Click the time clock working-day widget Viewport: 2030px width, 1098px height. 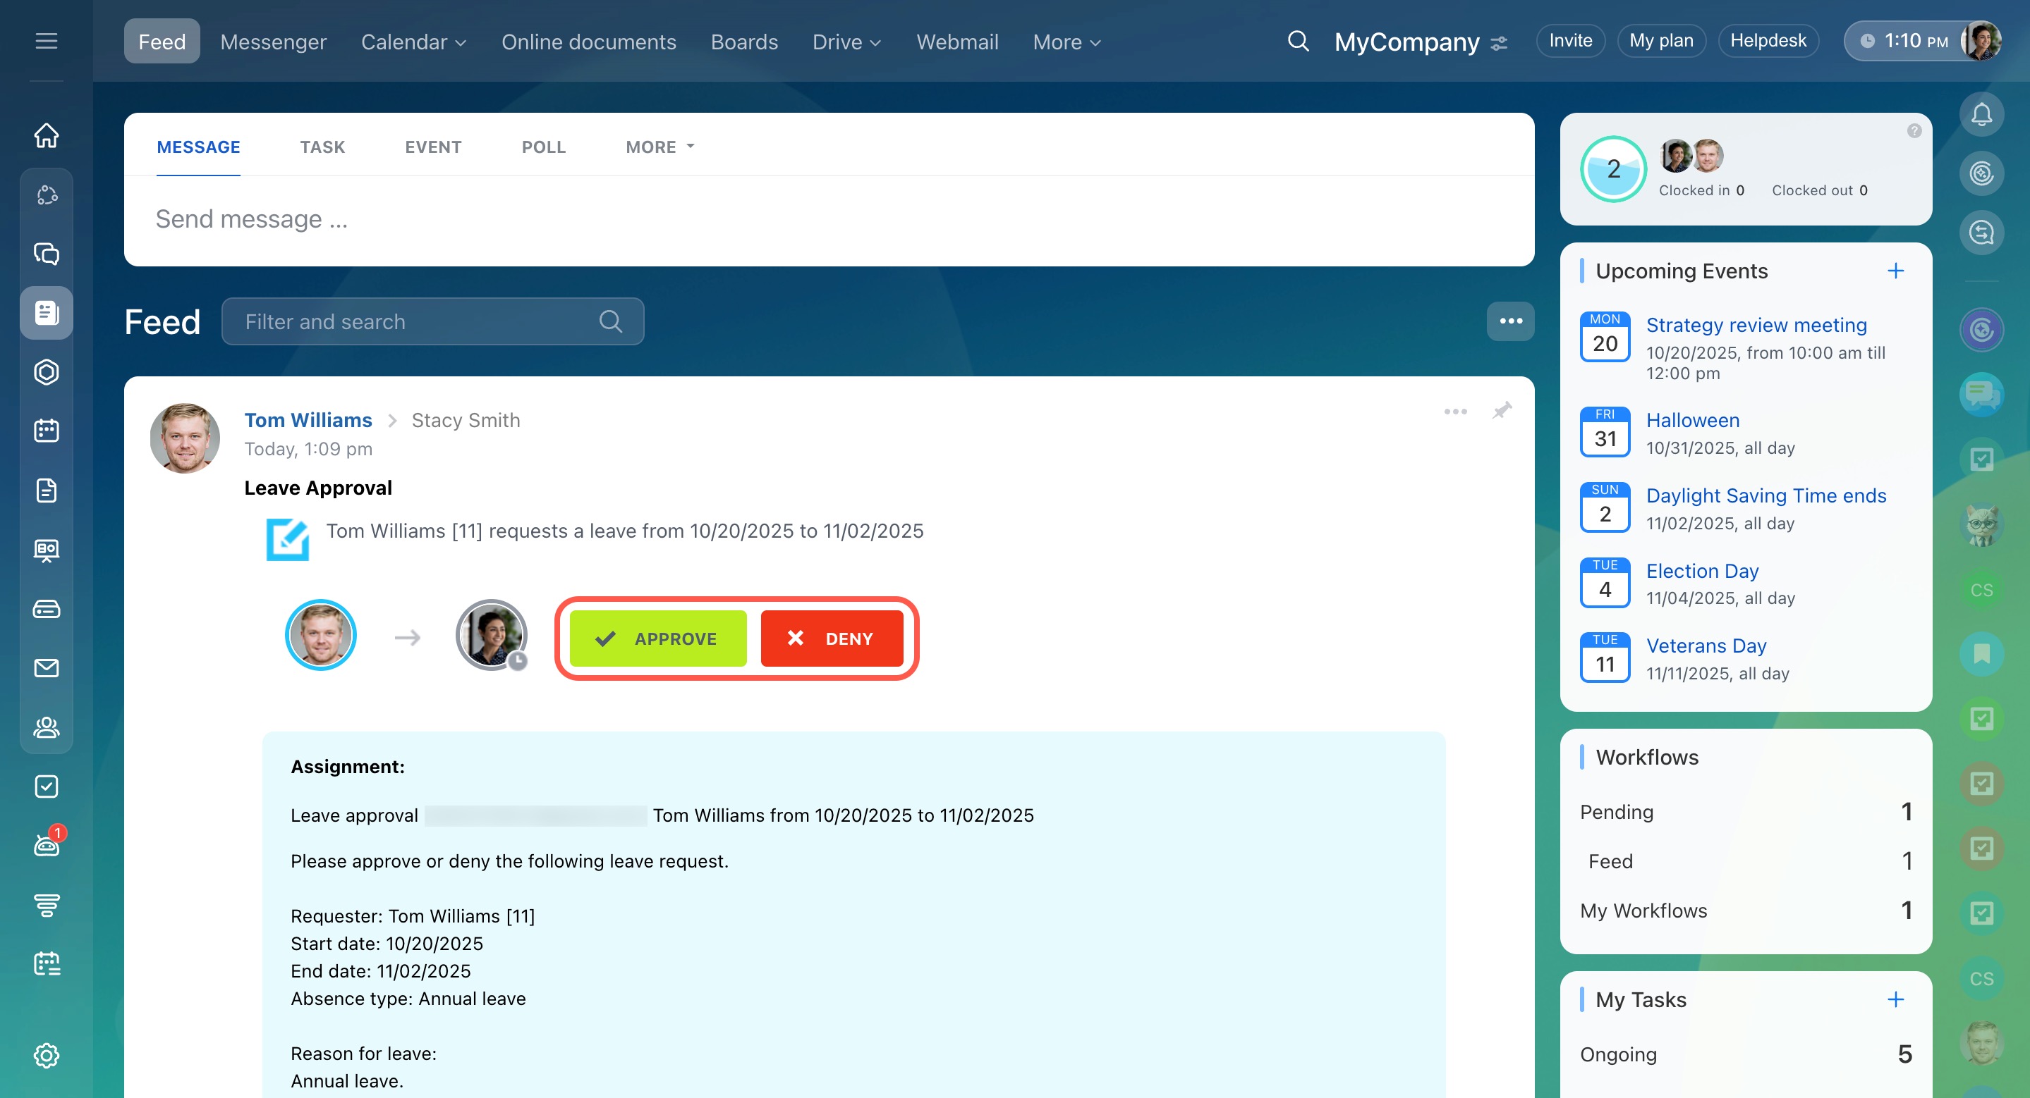tap(1903, 41)
